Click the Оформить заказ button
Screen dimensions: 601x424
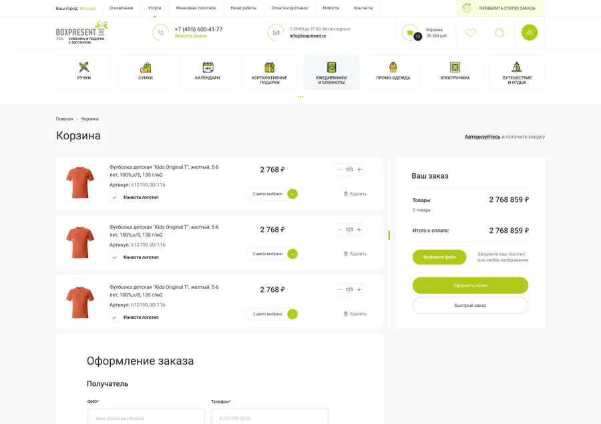pyautogui.click(x=470, y=285)
